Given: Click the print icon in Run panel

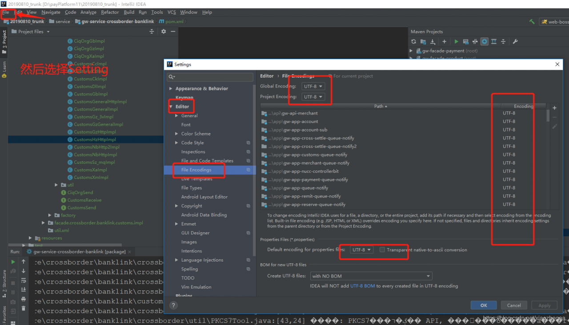Looking at the screenshot, I should click(24, 300).
